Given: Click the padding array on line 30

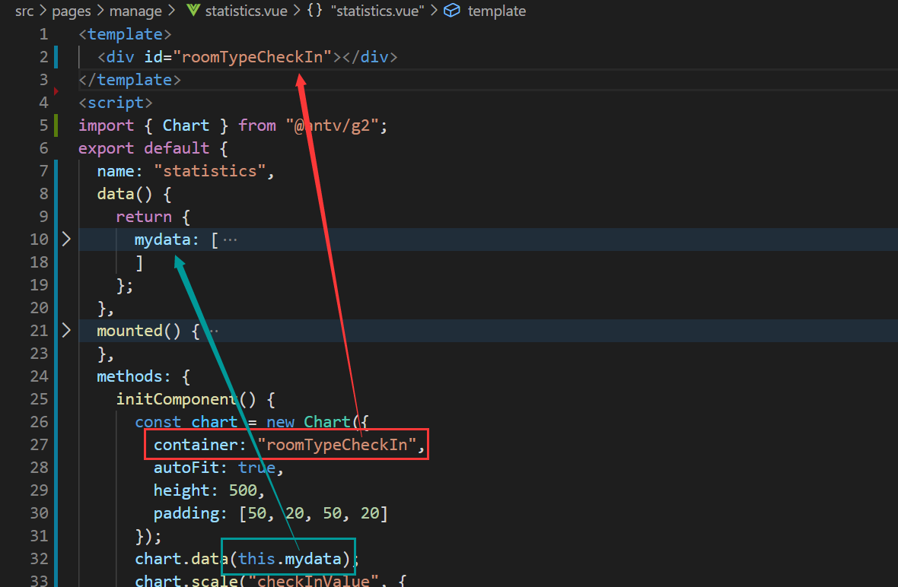Looking at the screenshot, I should pos(314,513).
